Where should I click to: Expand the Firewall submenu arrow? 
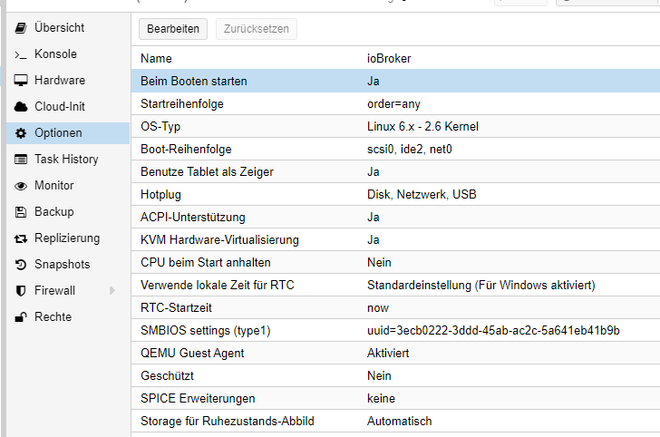tap(112, 290)
